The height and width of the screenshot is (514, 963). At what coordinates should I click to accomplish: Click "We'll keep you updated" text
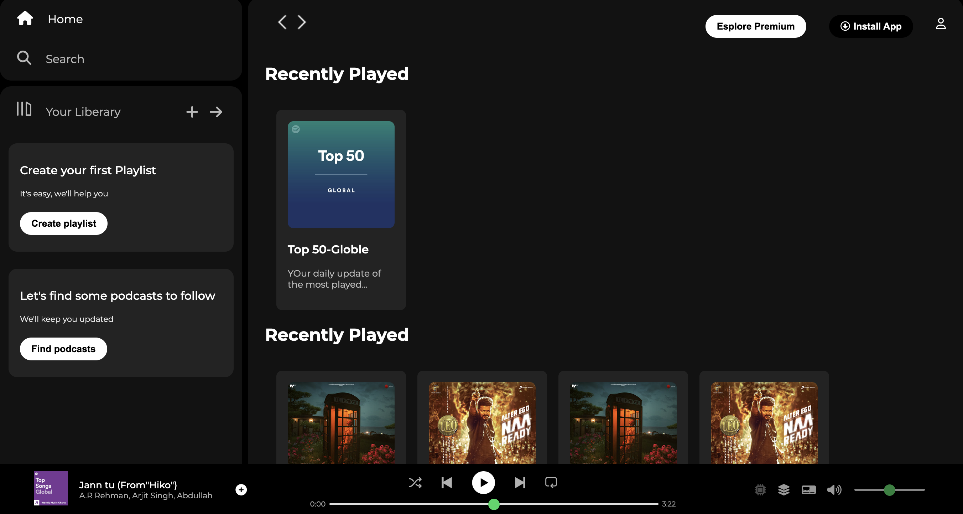67,319
